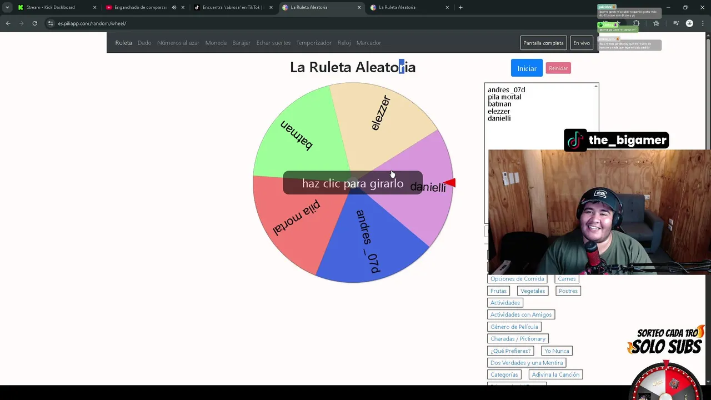
Task: Start the wheel with Iniciar button
Action: [527, 68]
